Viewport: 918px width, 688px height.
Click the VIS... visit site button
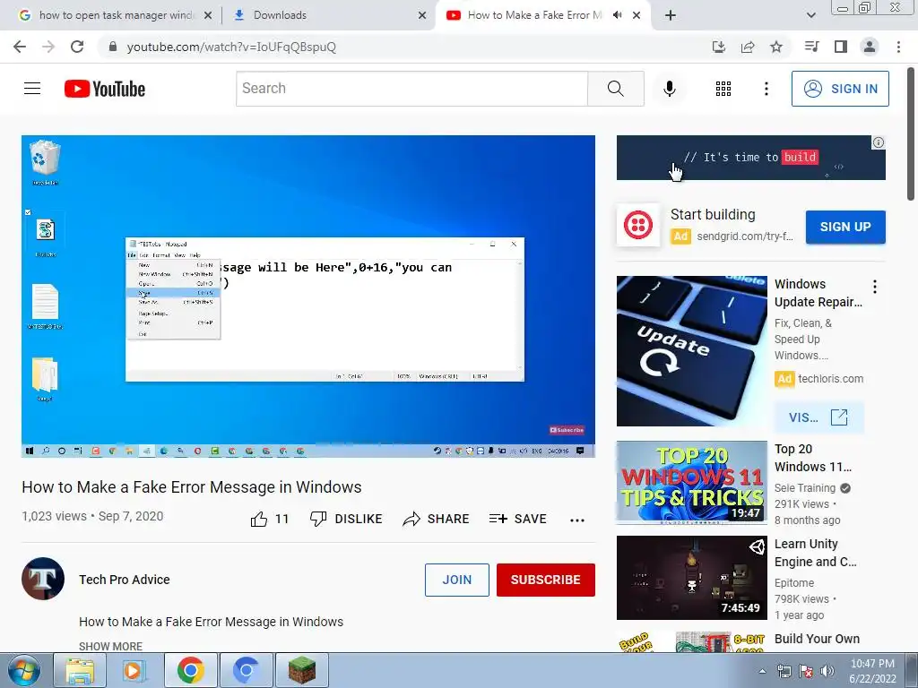coord(818,417)
